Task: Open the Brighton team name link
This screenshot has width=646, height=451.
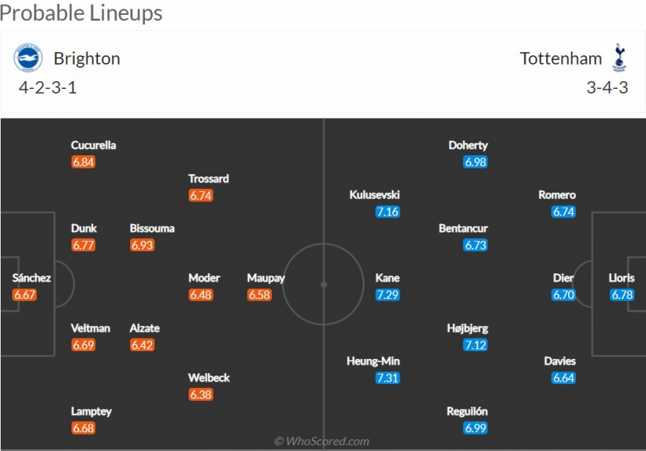Action: (x=87, y=59)
